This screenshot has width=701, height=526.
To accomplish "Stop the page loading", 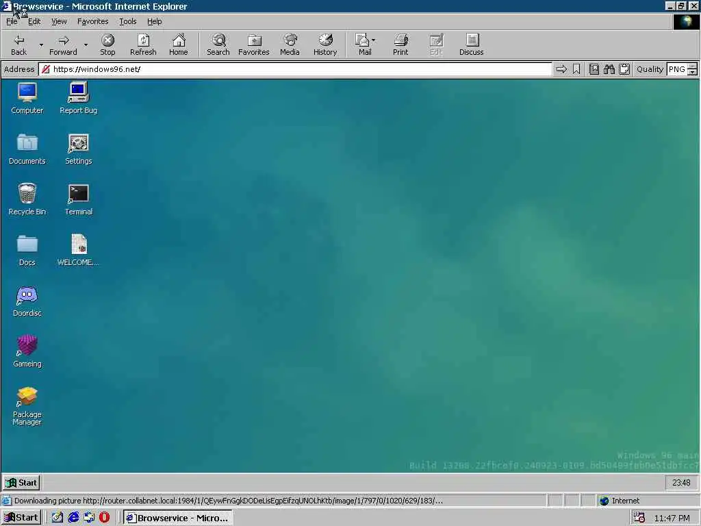I will coord(107,45).
